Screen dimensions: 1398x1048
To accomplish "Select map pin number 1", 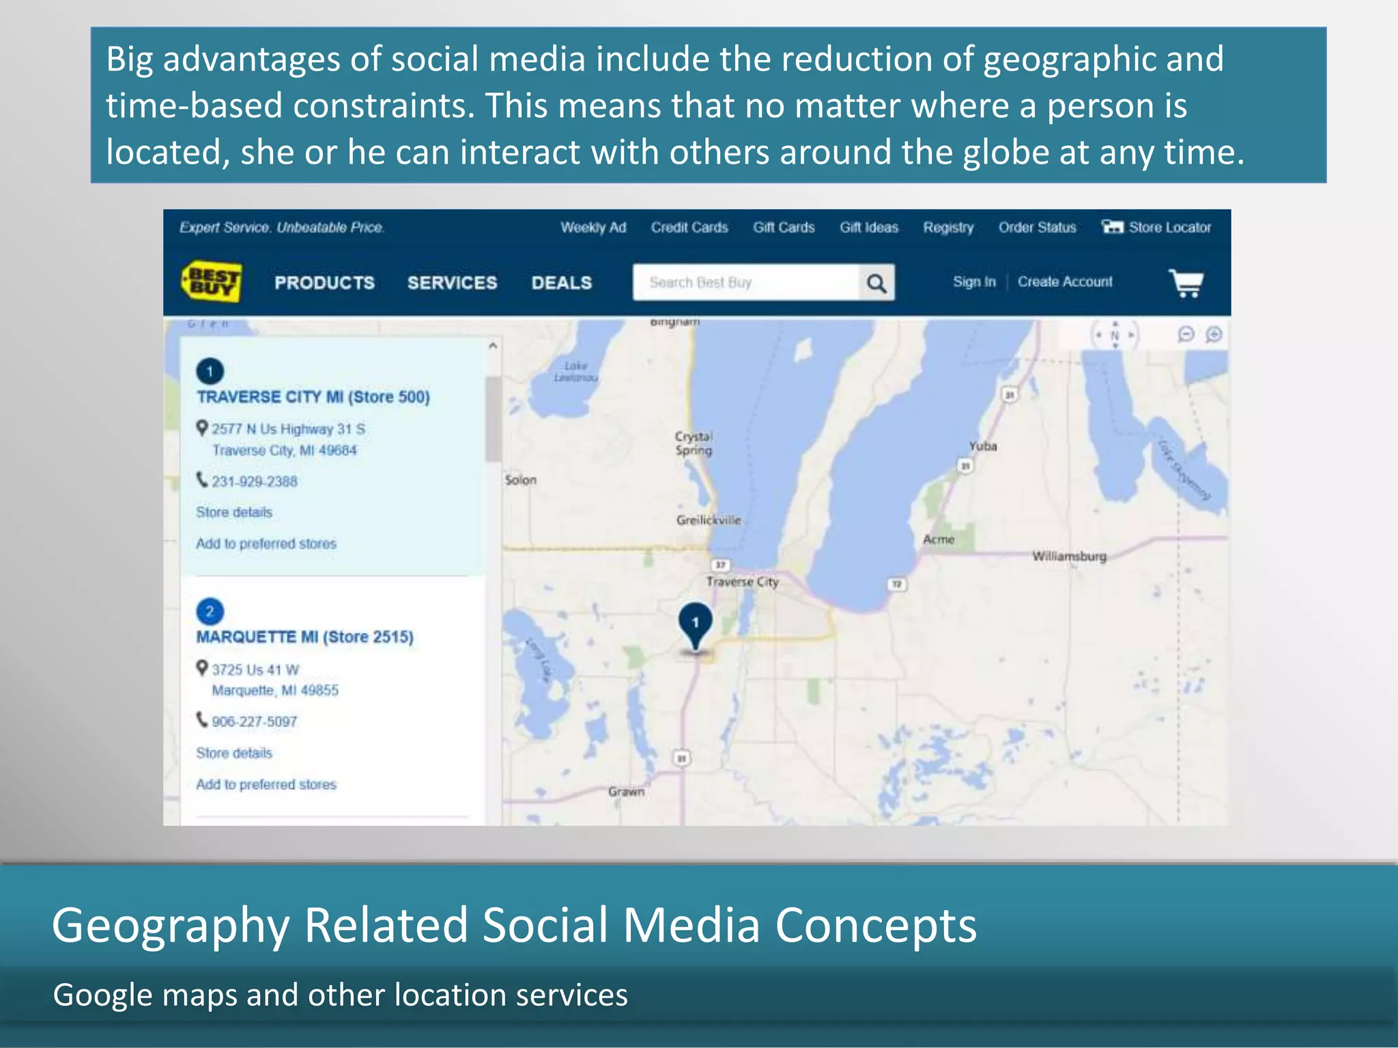I will pyautogui.click(x=695, y=627).
